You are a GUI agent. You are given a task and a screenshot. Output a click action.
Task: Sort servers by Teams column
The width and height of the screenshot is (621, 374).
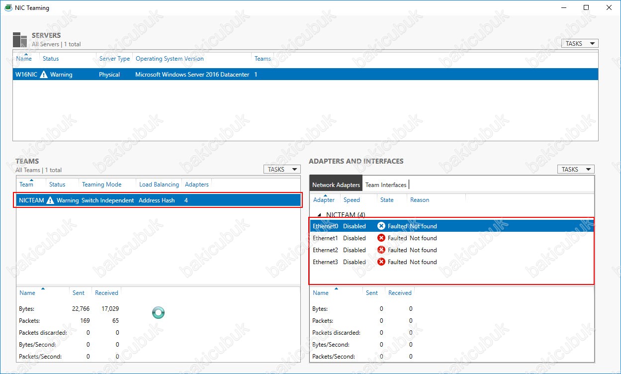(x=263, y=59)
